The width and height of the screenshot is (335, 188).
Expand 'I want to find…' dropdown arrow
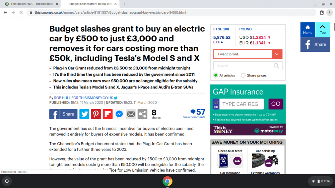[x=277, y=54]
